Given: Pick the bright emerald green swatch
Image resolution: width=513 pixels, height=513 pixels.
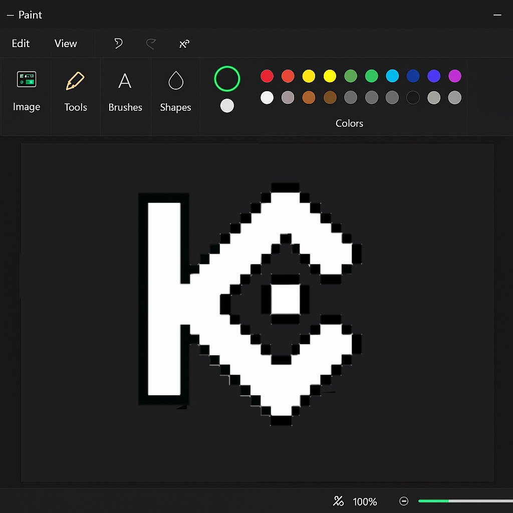Looking at the screenshot, I should [x=372, y=76].
